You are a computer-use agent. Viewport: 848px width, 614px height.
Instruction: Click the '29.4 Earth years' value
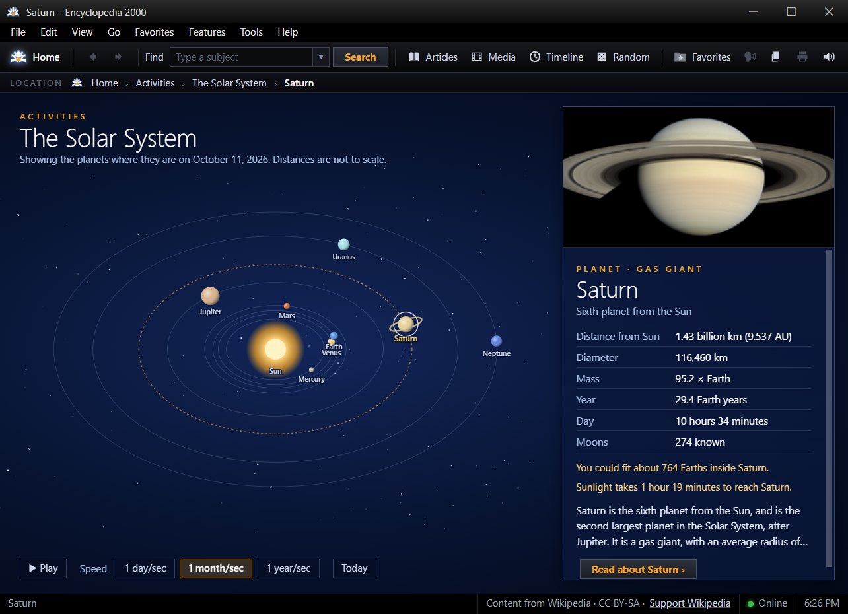point(711,399)
